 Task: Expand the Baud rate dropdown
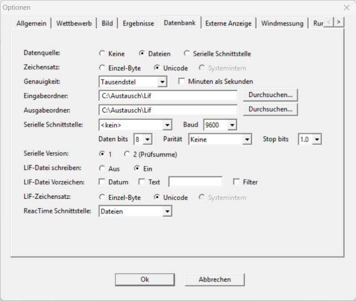tap(232, 125)
